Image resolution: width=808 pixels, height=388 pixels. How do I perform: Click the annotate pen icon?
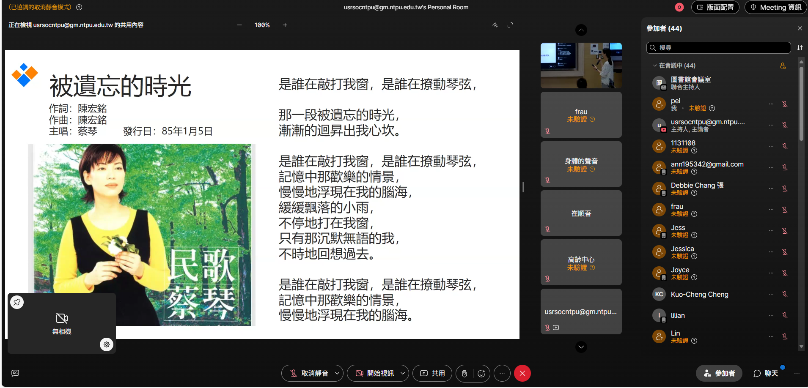point(495,25)
